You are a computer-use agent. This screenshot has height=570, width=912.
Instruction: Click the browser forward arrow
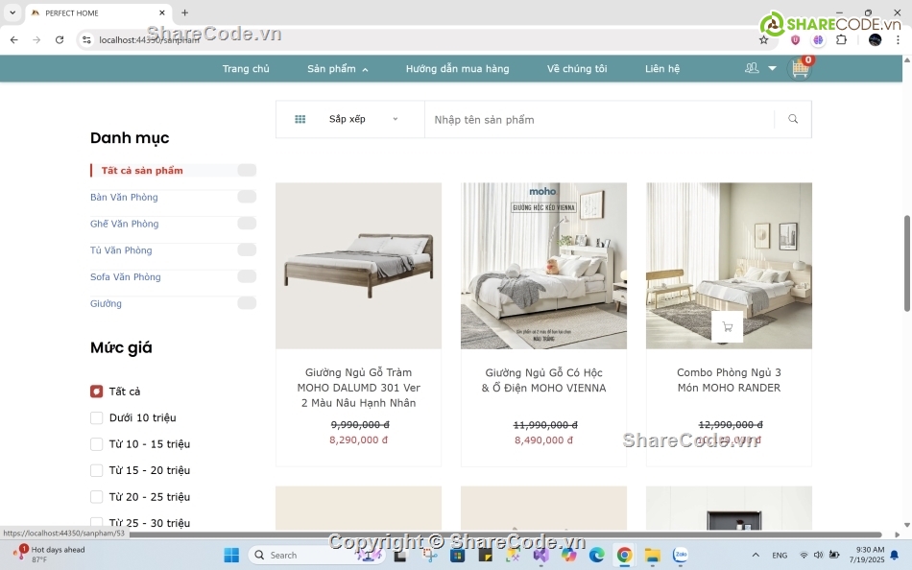pyautogui.click(x=36, y=40)
